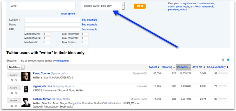Select the Min followers field
Screen dimensions: 236x111
[x=47, y=38]
